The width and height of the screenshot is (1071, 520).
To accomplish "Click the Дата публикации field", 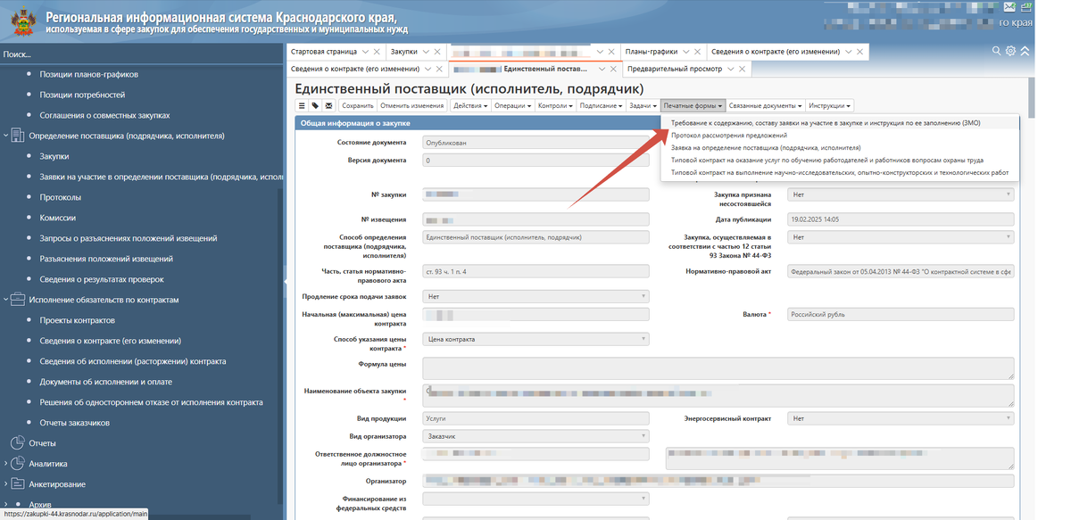I will (901, 219).
